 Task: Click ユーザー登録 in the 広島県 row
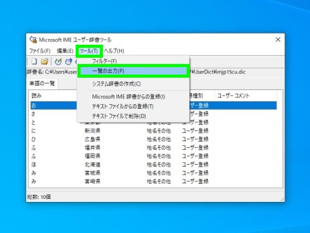(195, 139)
